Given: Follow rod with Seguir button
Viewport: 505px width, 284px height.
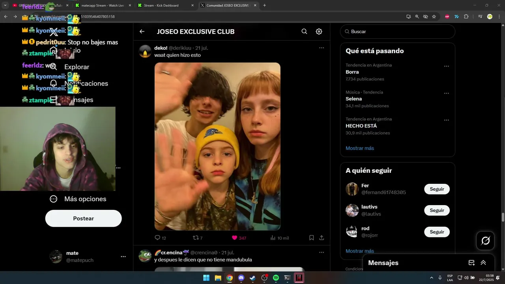Looking at the screenshot, I should (437, 232).
